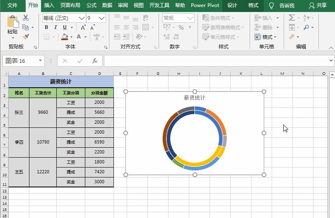The height and width of the screenshot is (218, 335).
Task: Collapse the ribbon chevron
Action: (x=331, y=48)
